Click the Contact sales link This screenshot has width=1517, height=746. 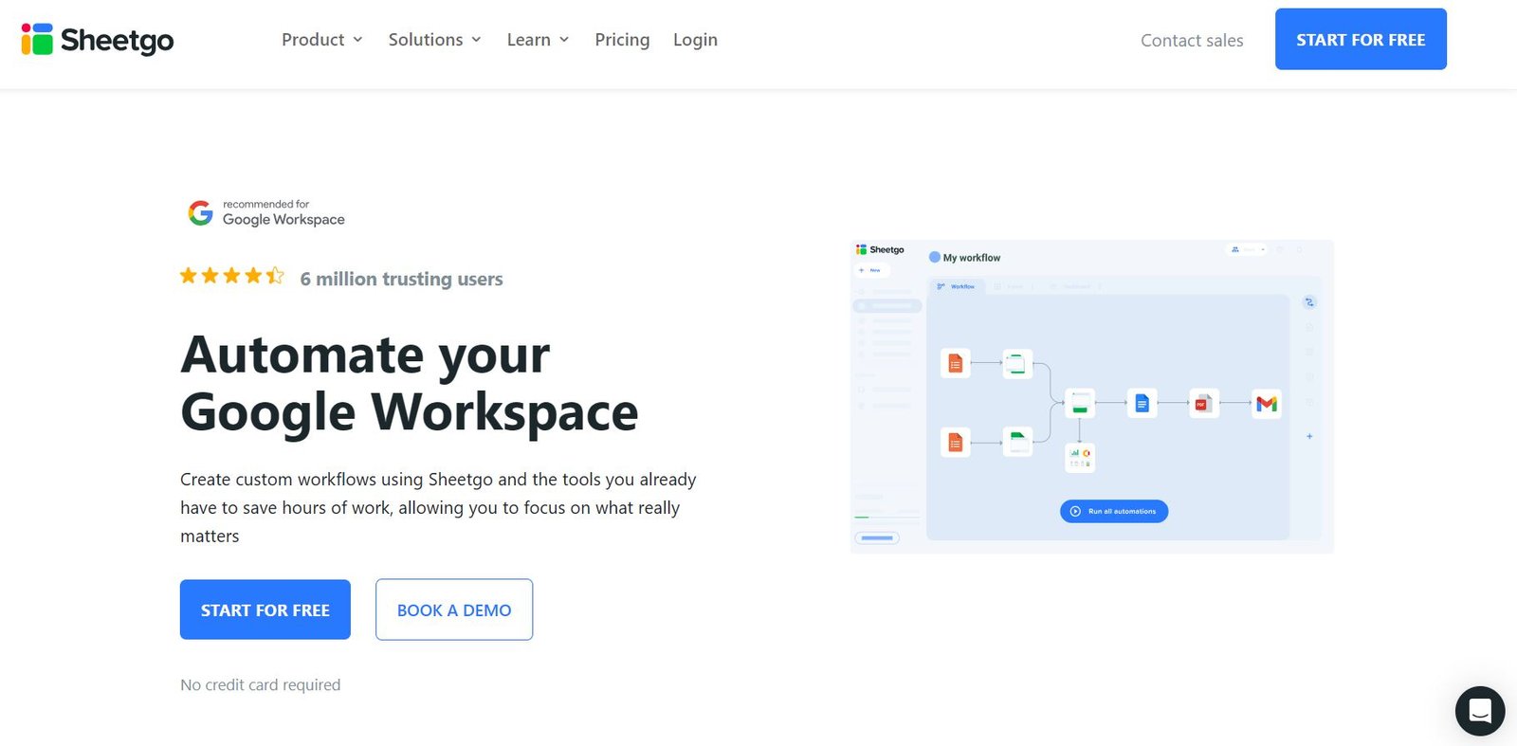click(x=1192, y=41)
